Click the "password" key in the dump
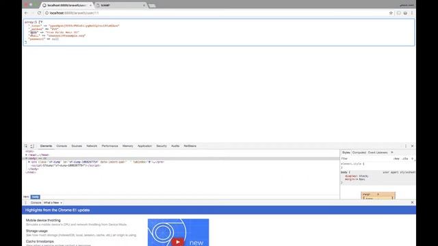The height and width of the screenshot is (246, 438). tap(36, 39)
